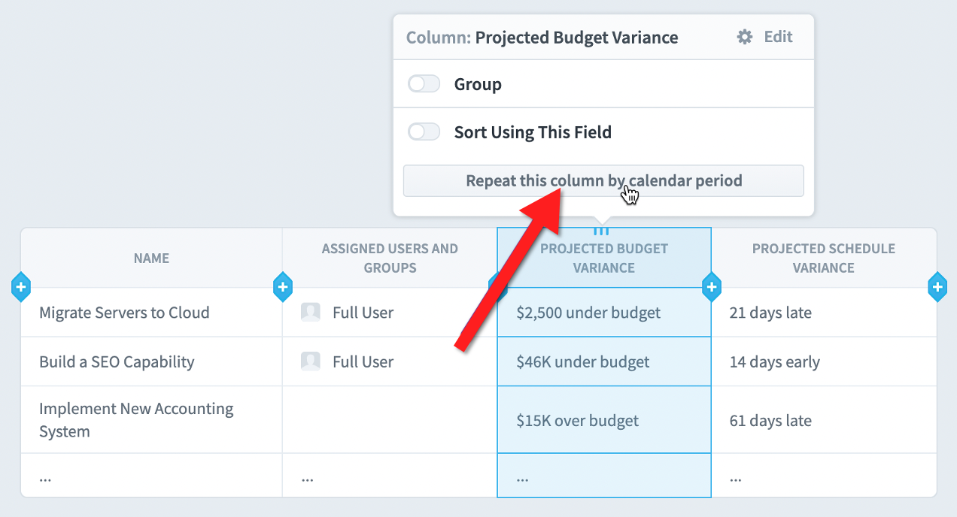Add column via plus icon after Name column

pos(283,286)
